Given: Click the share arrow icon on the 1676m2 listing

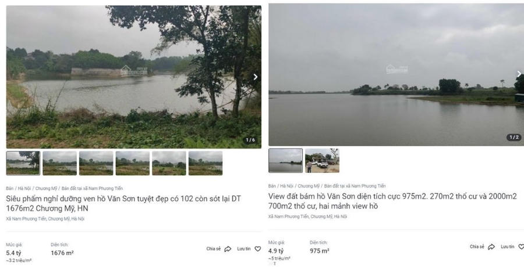Looking at the screenshot, I should (228, 249).
